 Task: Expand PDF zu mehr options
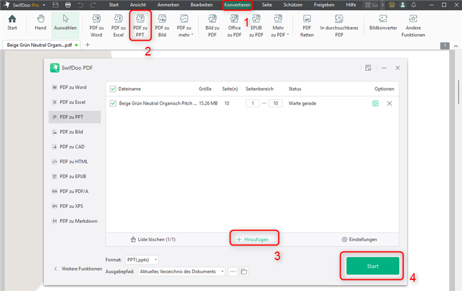(x=184, y=26)
